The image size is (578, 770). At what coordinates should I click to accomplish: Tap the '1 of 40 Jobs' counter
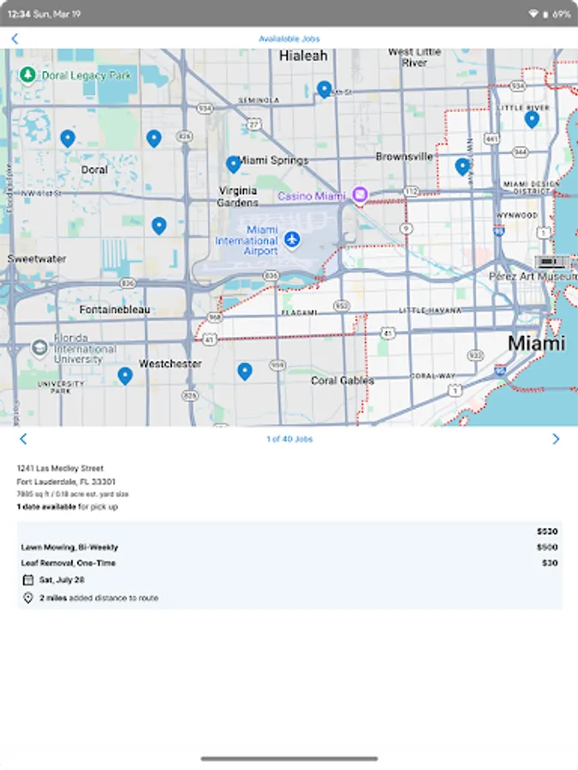289,439
